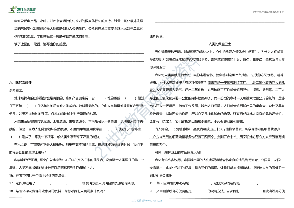Click the label 课外阅读。
Screen dimensions: 294x208
157,36
